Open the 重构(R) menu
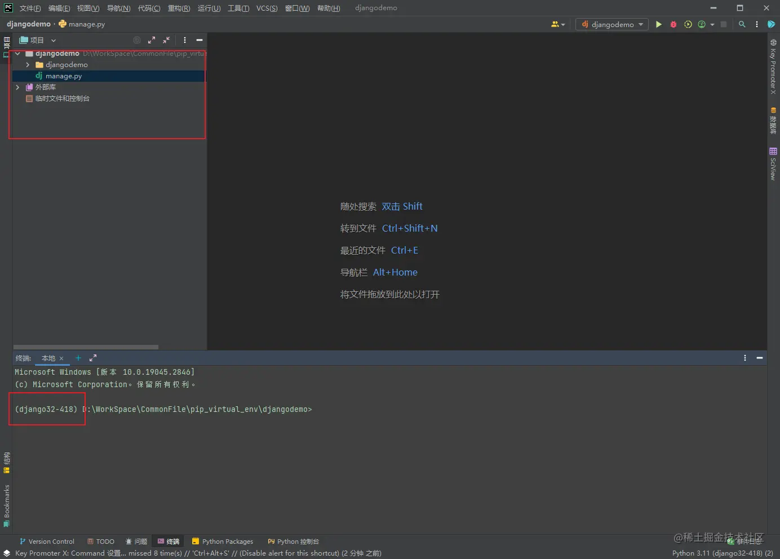Viewport: 780px width, 559px height. (x=179, y=8)
